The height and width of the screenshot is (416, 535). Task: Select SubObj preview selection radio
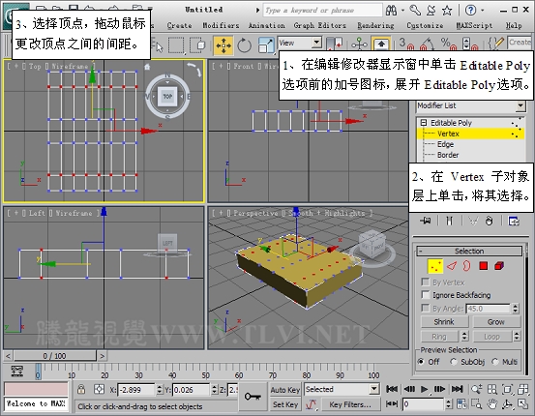tap(454, 362)
